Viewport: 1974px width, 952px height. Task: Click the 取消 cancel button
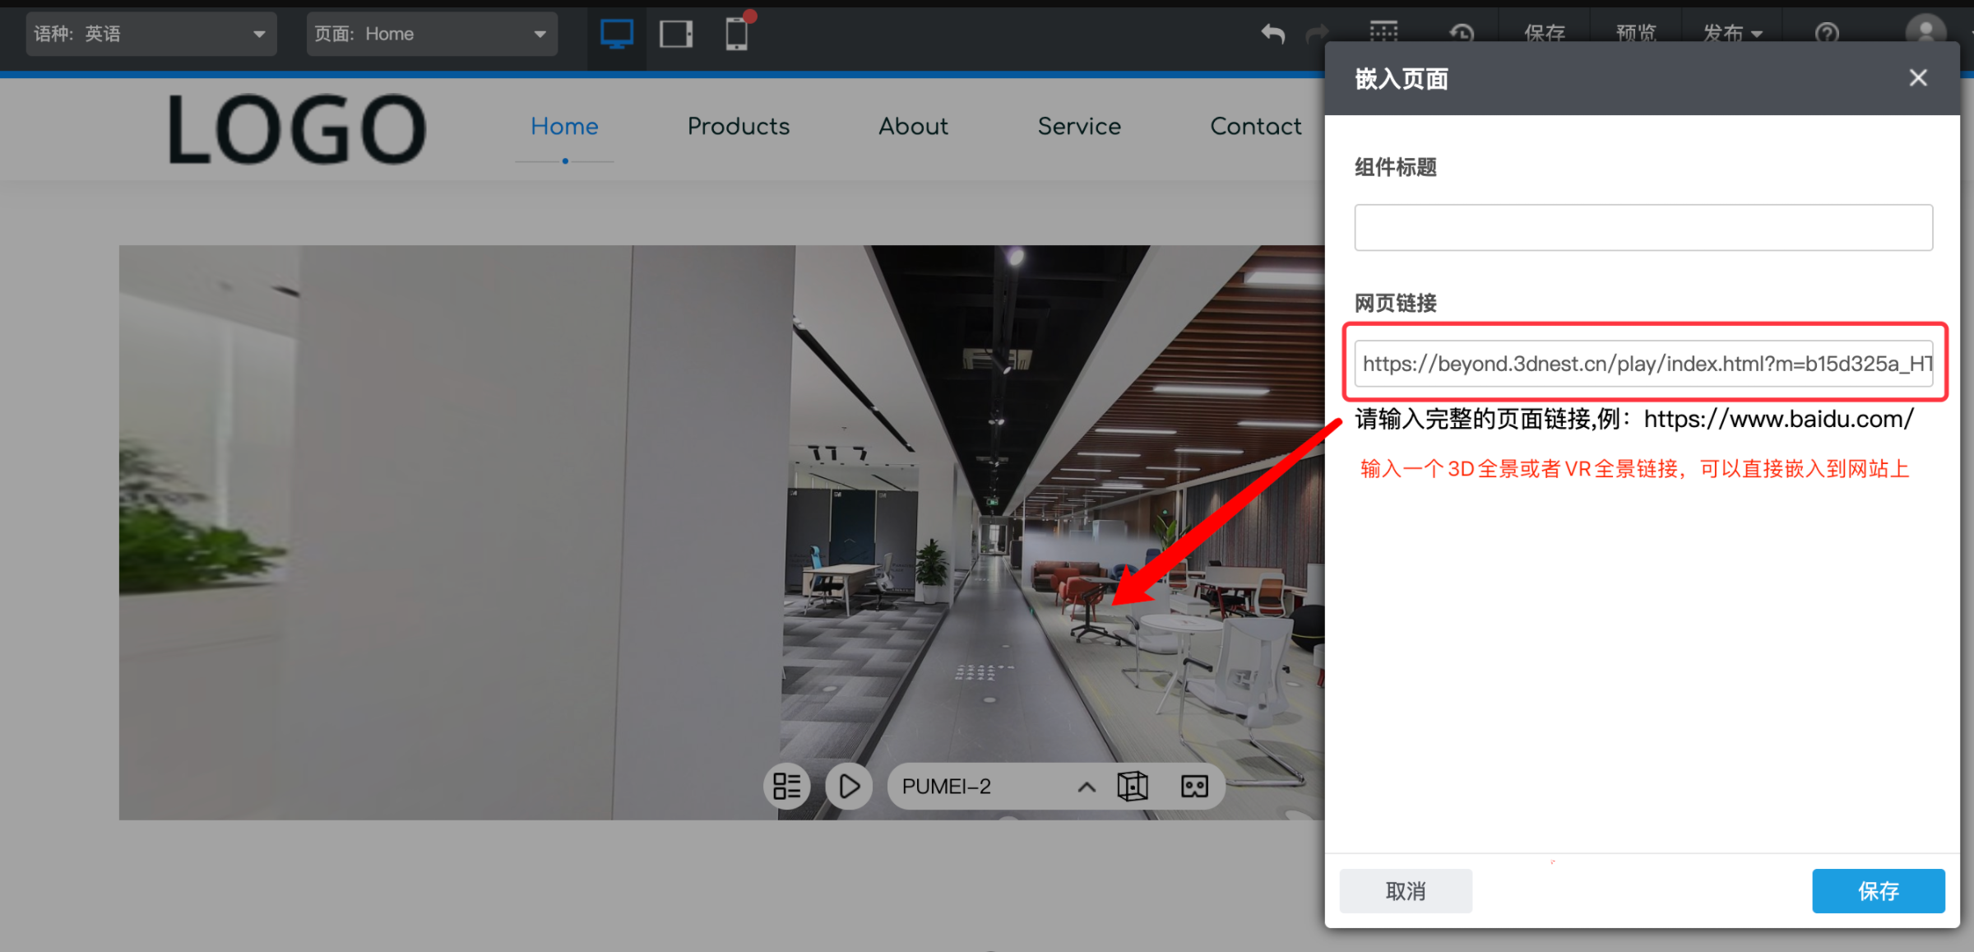pyautogui.click(x=1405, y=890)
